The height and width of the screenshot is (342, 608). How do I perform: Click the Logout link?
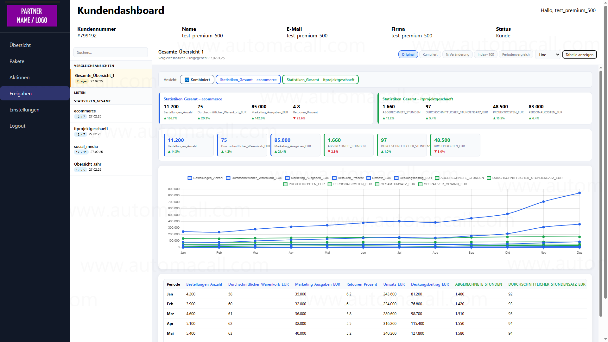tap(17, 126)
